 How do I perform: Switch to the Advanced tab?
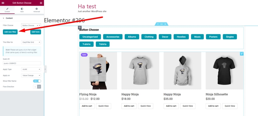point(37,10)
